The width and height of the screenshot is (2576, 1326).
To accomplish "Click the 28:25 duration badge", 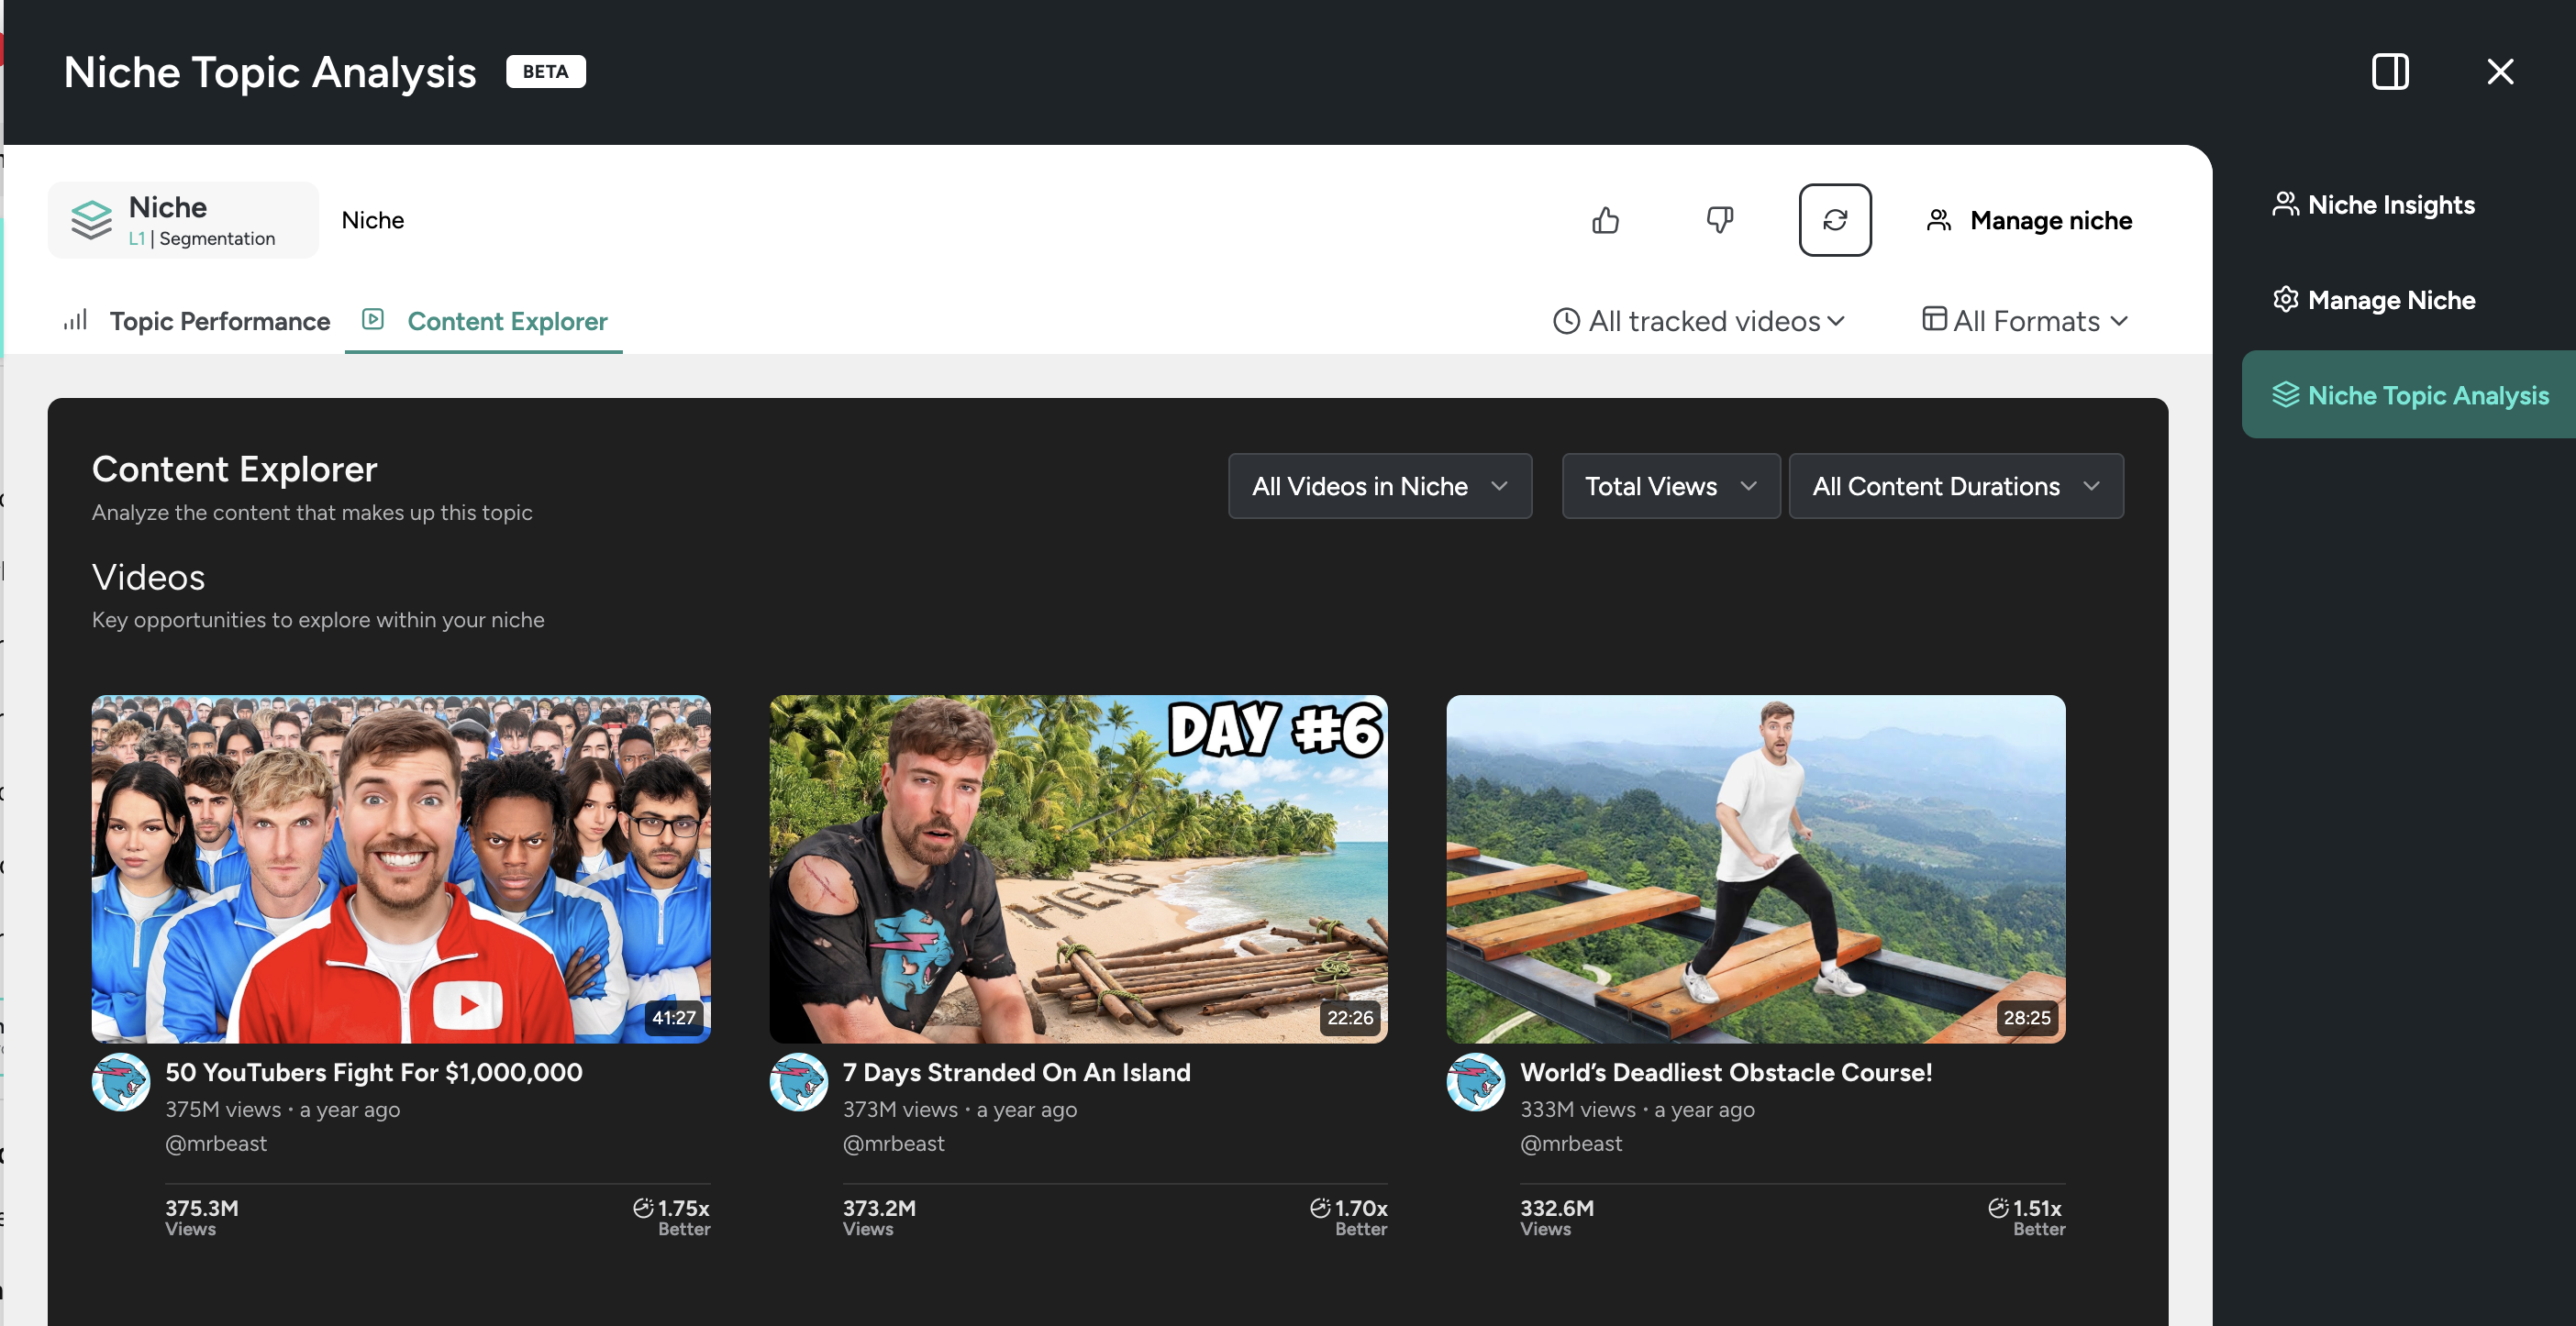I will pos(2027,1017).
